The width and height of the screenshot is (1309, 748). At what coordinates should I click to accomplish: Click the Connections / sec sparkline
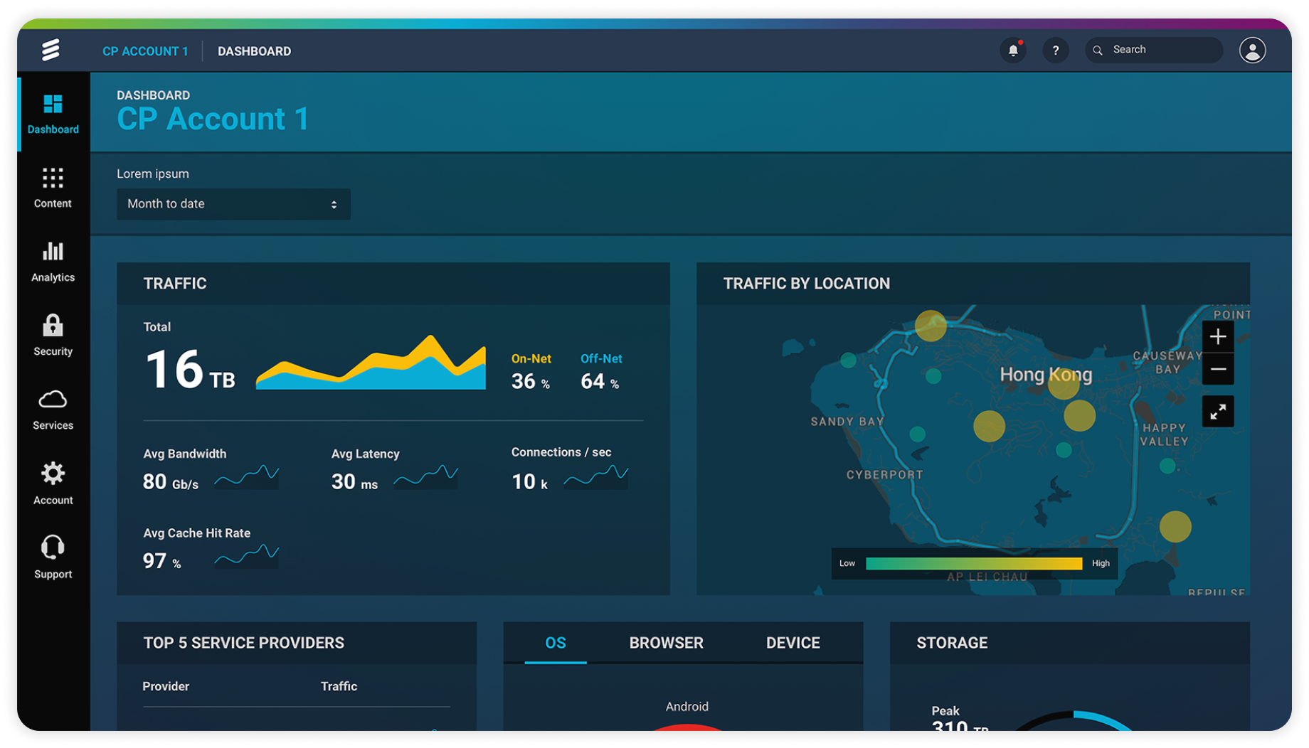tap(596, 476)
